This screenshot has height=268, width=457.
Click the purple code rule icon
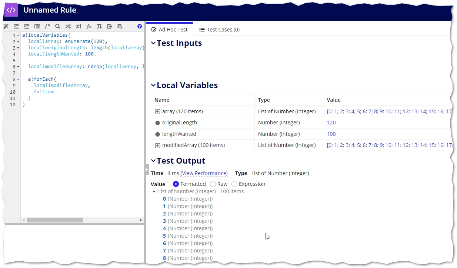point(11,10)
